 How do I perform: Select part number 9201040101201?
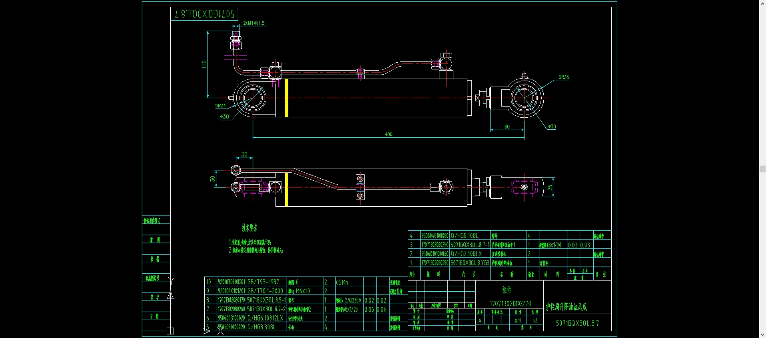231,291
